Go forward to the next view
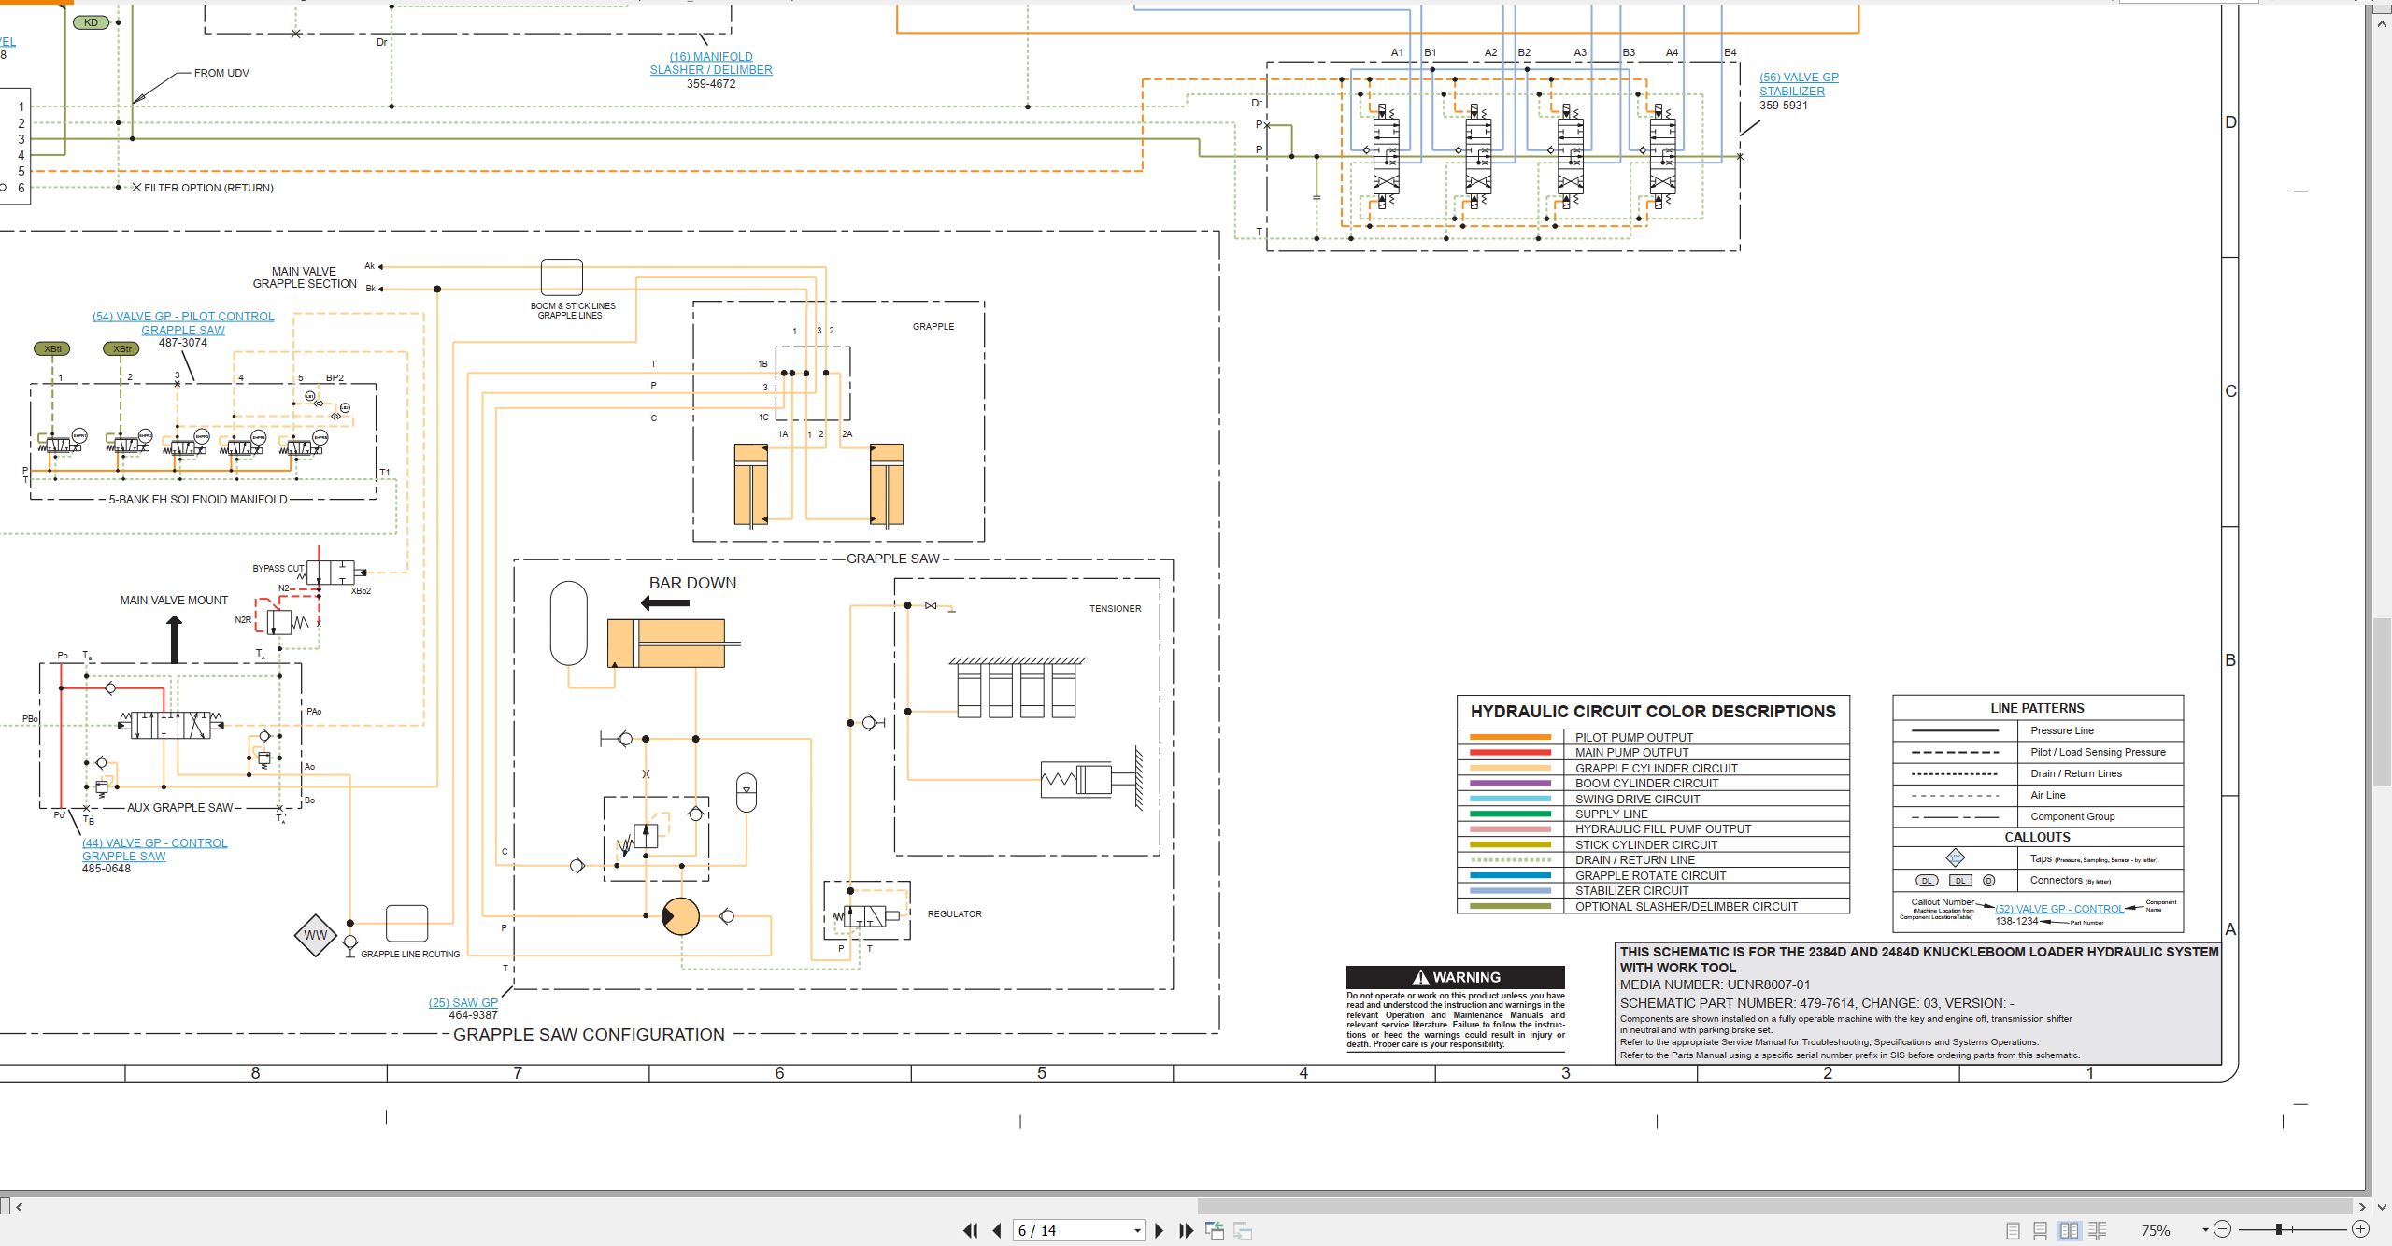This screenshot has width=2392, height=1246. [x=1243, y=1230]
